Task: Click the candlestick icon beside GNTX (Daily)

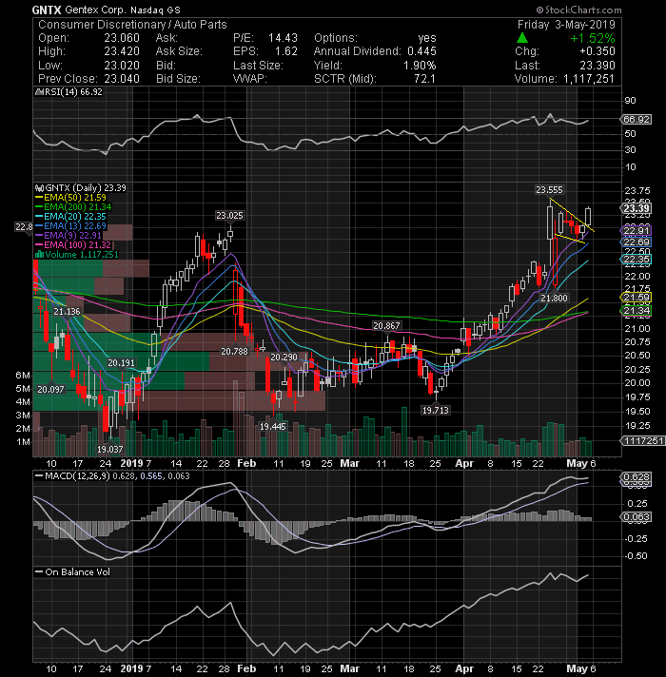Action: (x=40, y=188)
